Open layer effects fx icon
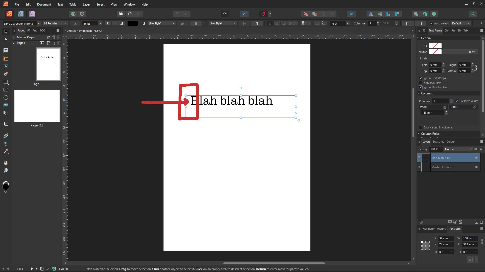Image resolution: width=485 pixels, height=272 pixels. click(x=460, y=222)
